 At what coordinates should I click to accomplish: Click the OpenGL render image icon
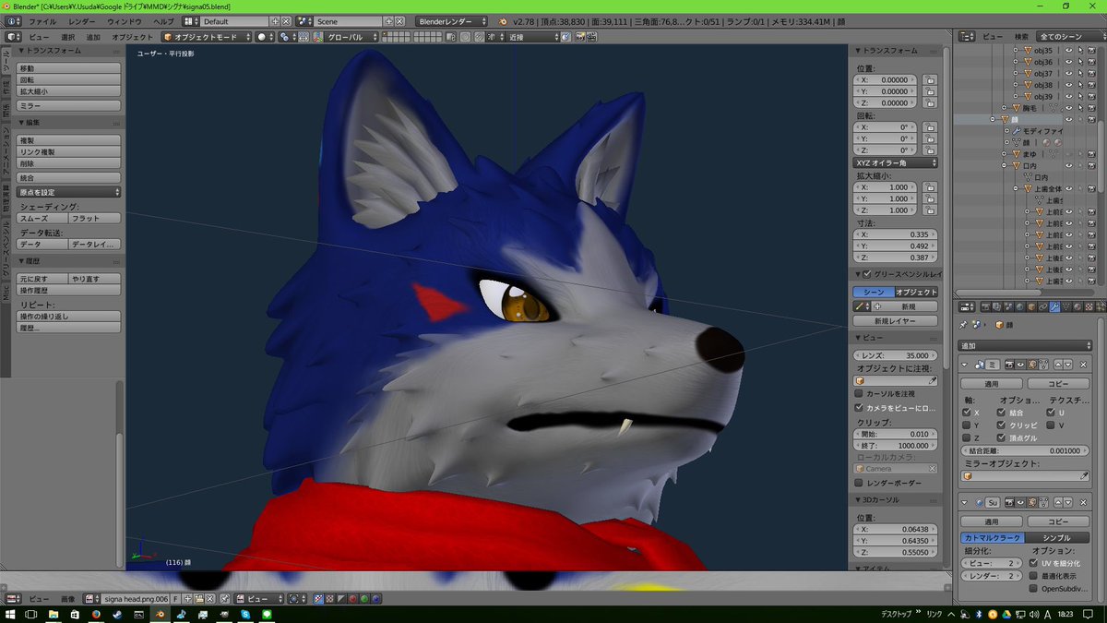point(580,37)
